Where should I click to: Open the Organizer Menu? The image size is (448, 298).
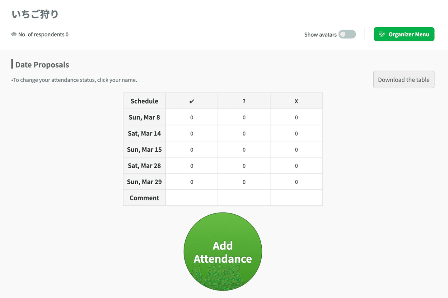(404, 34)
